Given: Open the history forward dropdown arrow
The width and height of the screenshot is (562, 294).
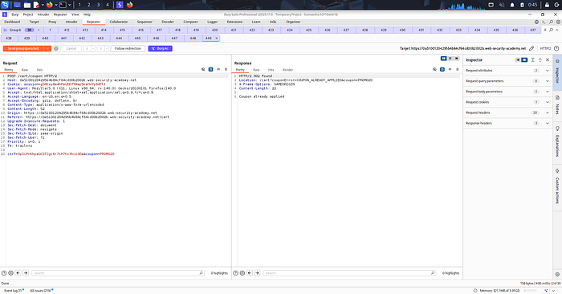Looking at the screenshot, I should coord(107,48).
